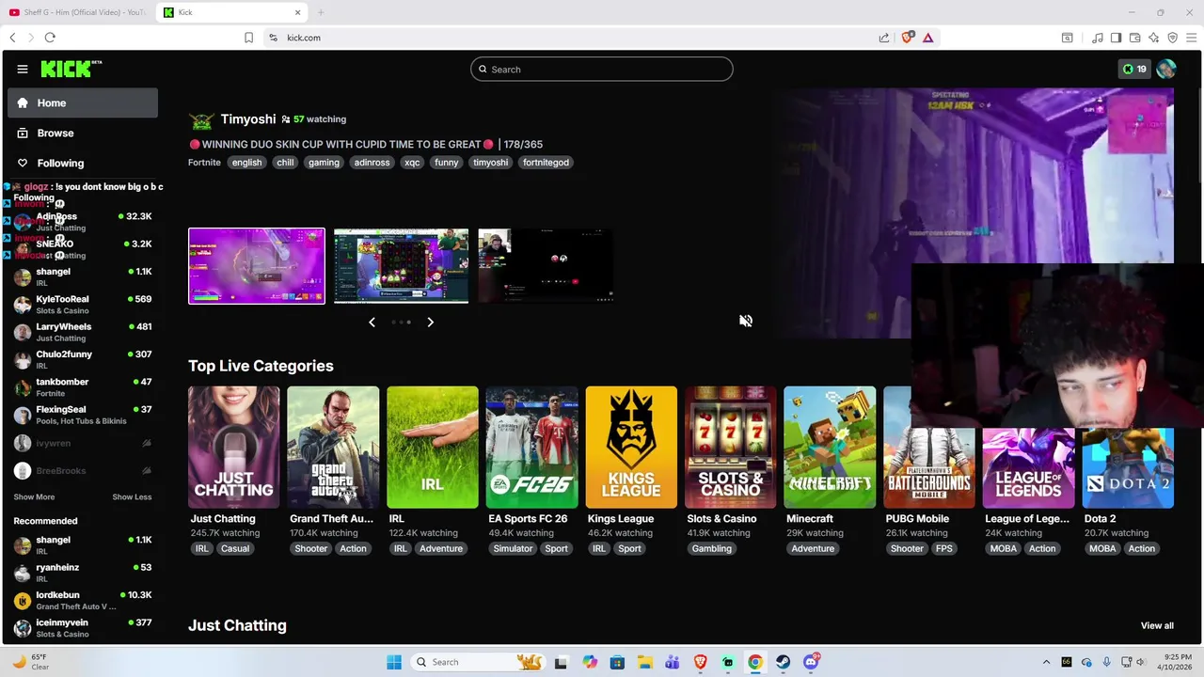The height and width of the screenshot is (677, 1204).
Task: Open lordkebun in Recommended list
Action: click(83, 600)
